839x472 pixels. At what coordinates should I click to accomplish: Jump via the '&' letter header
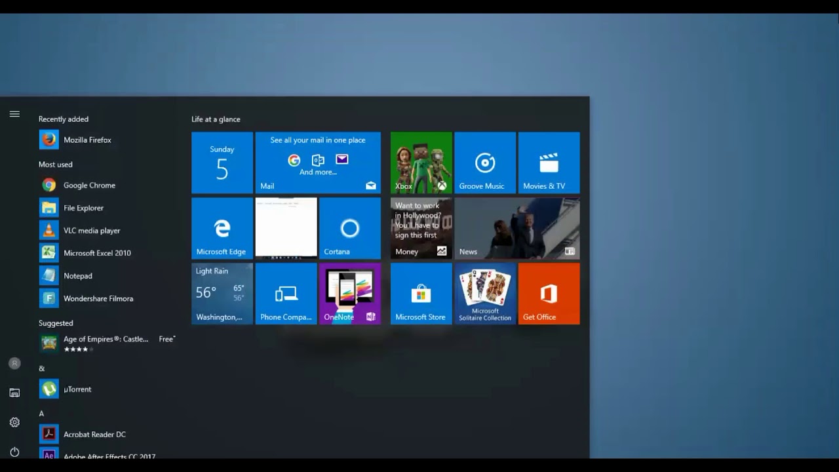[41, 368]
